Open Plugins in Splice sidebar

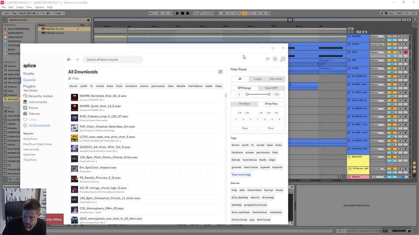(29, 86)
